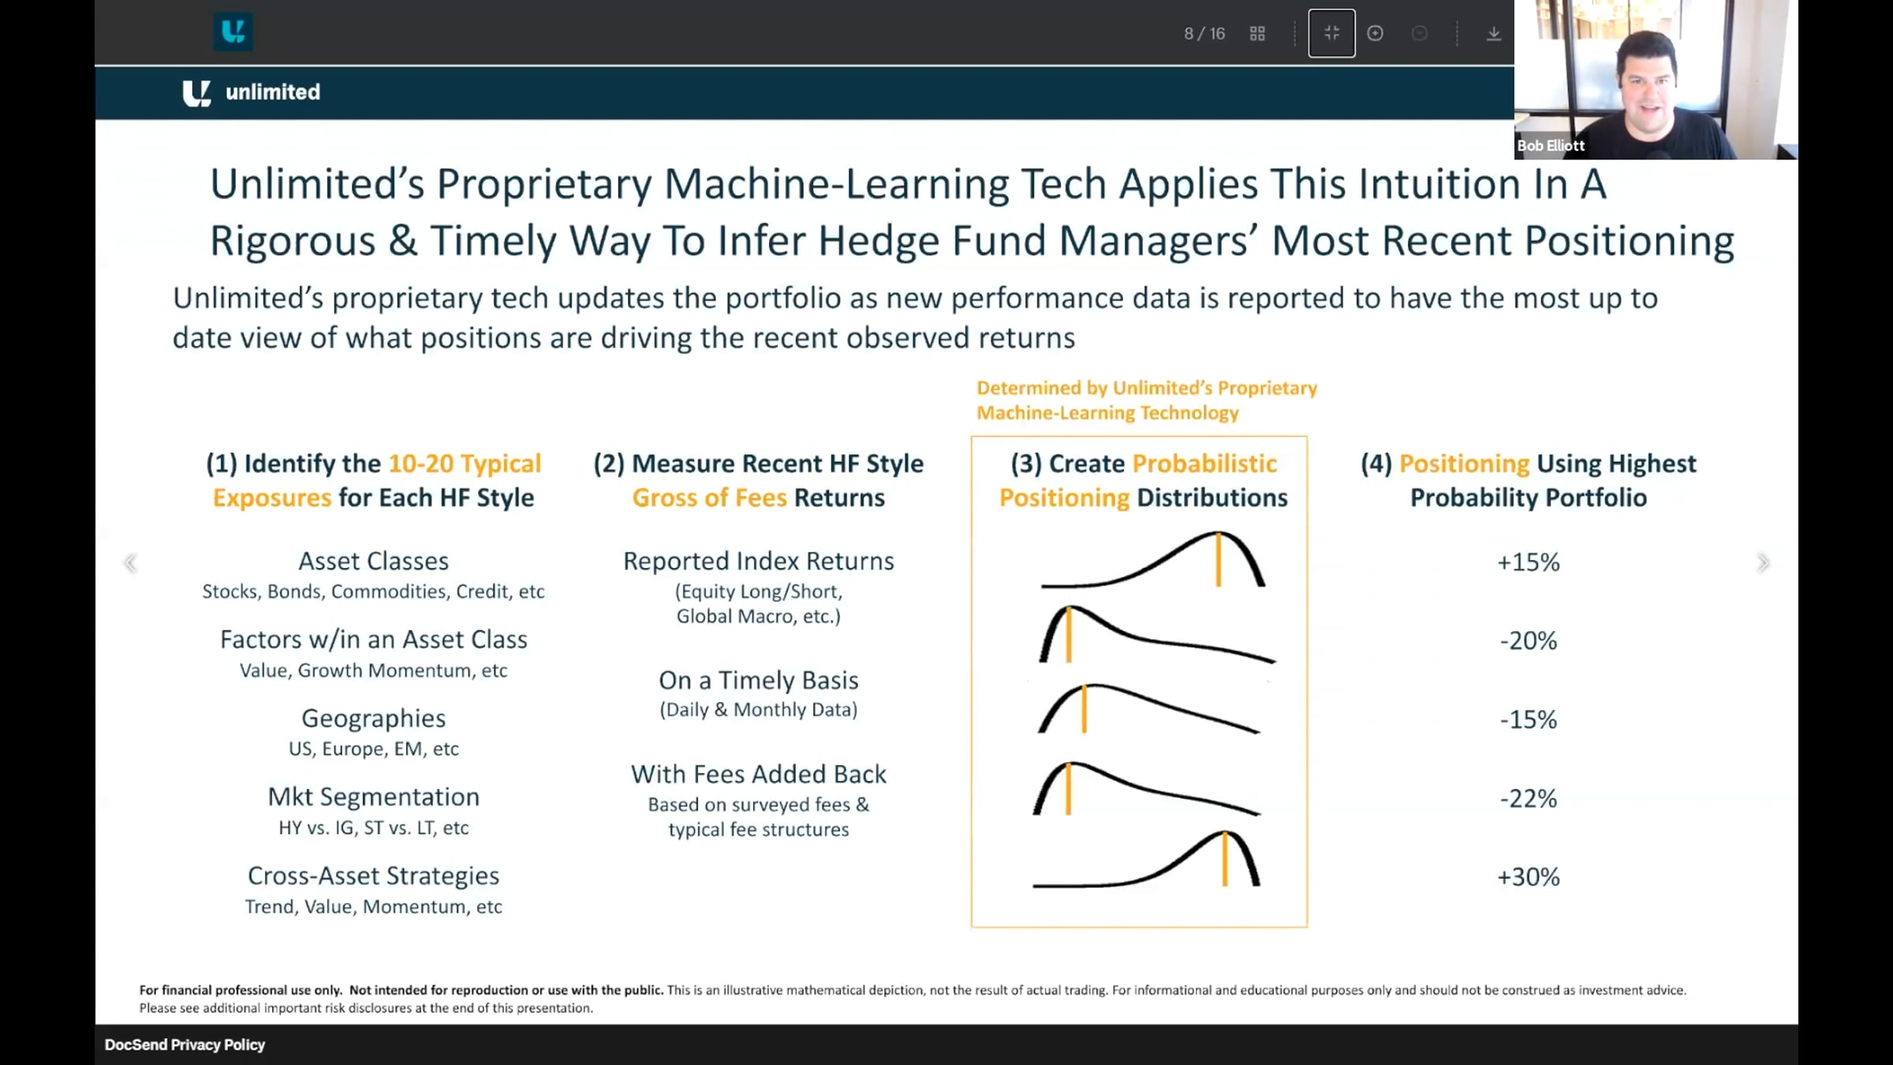The image size is (1893, 1065).
Task: Advance to next slide using right chevron
Action: pos(1763,562)
